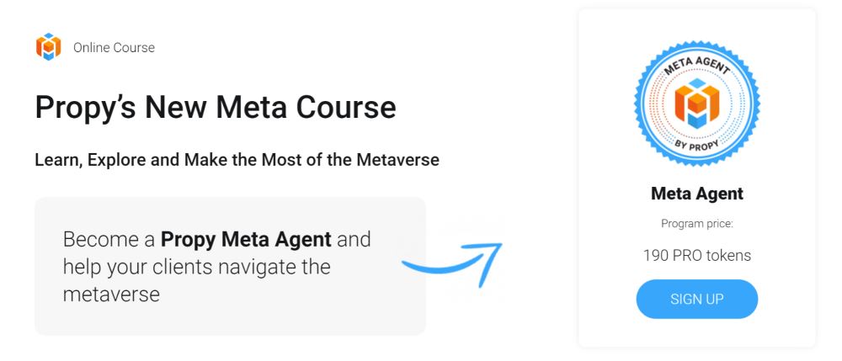The image size is (842, 361).
Task: Click the word "metaverse" in the gray box
Action: (x=111, y=295)
